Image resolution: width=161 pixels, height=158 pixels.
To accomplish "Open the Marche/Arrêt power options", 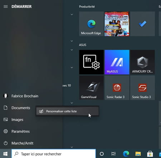I will tap(31, 143).
